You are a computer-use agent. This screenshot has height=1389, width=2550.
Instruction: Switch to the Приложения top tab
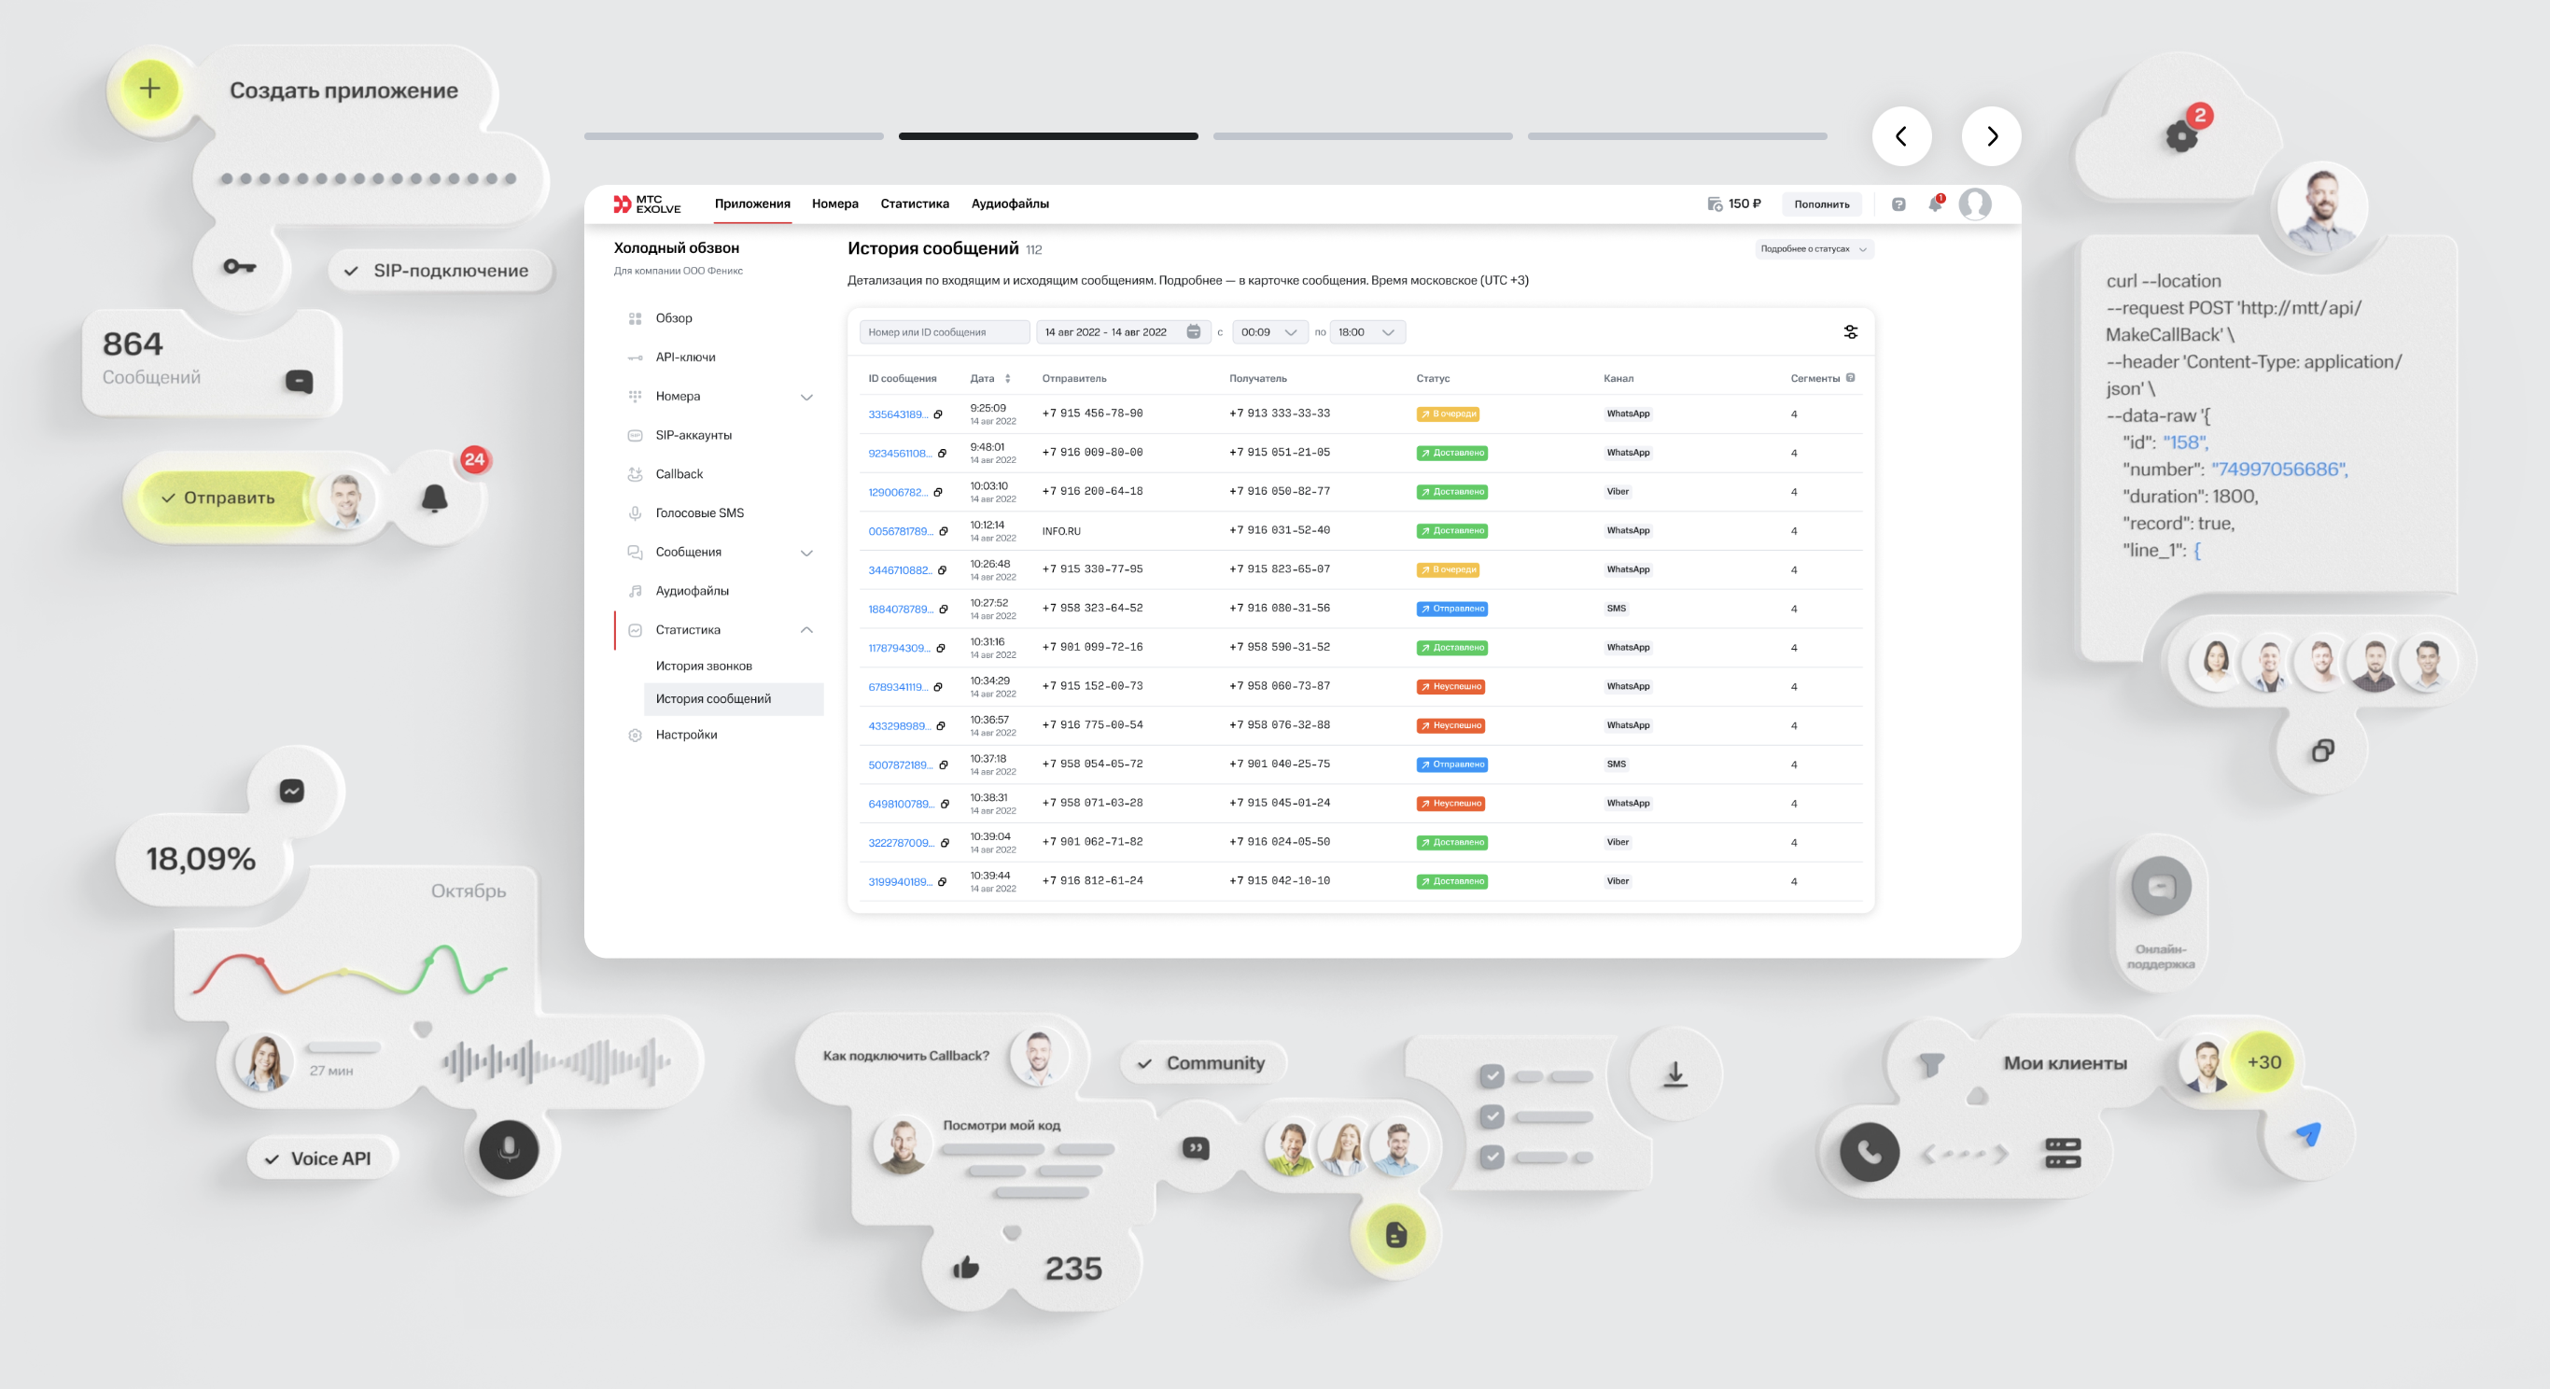point(752,203)
